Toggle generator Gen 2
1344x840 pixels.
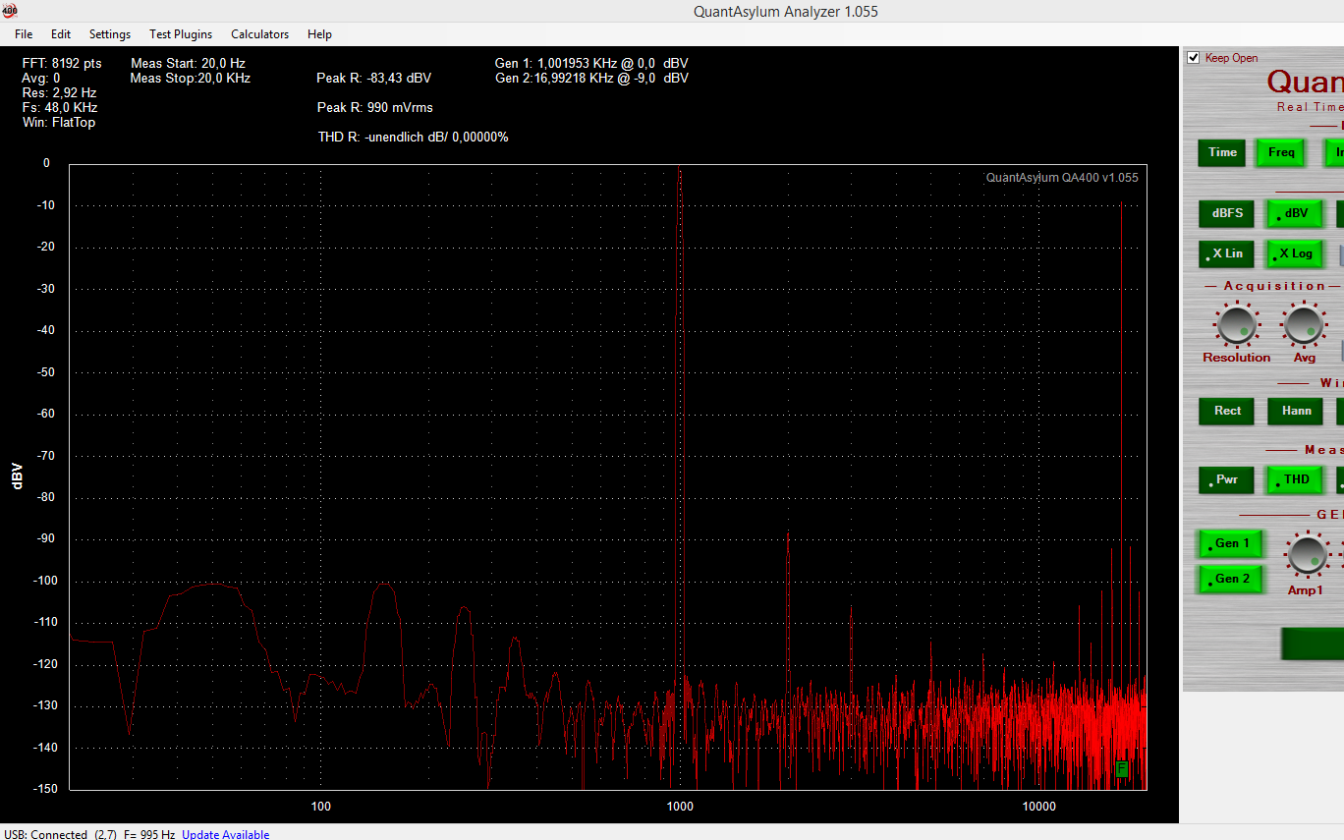click(x=1229, y=579)
